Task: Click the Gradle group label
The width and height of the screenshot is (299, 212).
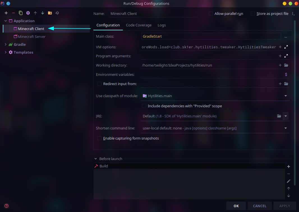Action: [x=20, y=44]
